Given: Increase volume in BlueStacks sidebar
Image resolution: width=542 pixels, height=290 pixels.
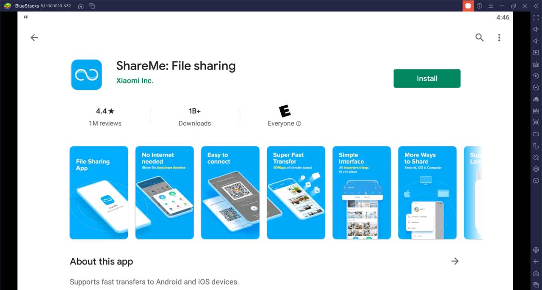Looking at the screenshot, I should [536, 29].
